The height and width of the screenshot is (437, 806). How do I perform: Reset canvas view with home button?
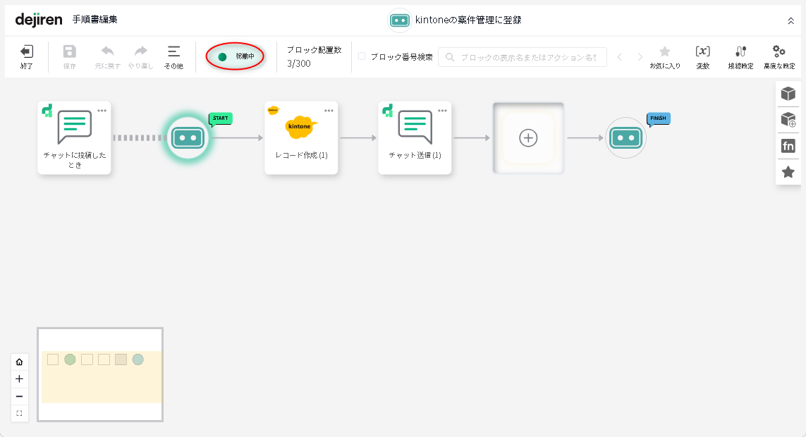(19, 362)
